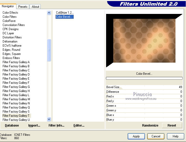Click Import... button
Viewport: 186px width, 142px height.
tap(34, 126)
